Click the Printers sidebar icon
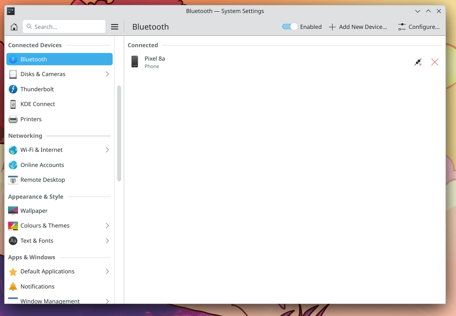456x316 pixels. 13,119
